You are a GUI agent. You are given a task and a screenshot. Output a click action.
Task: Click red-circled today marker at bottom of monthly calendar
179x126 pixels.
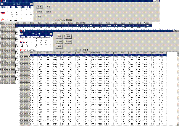click(x=22, y=50)
